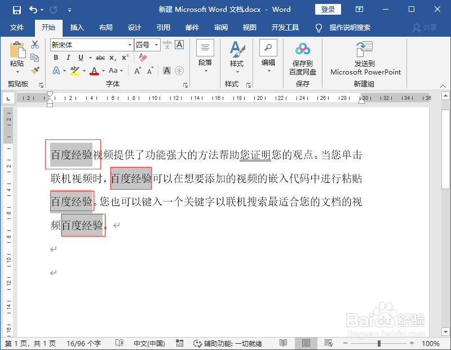
Task: Click 辅助功能: 一切就绪 status
Action: pos(228,343)
